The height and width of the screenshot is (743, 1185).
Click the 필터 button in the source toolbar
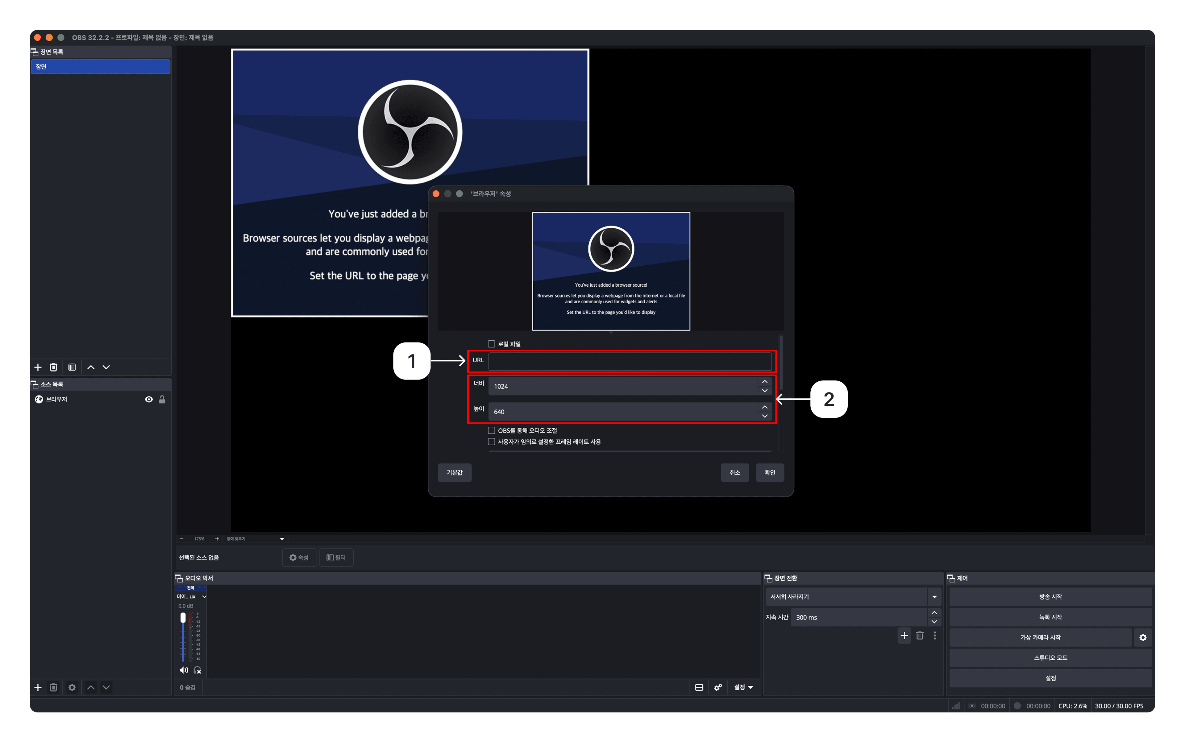[336, 558]
